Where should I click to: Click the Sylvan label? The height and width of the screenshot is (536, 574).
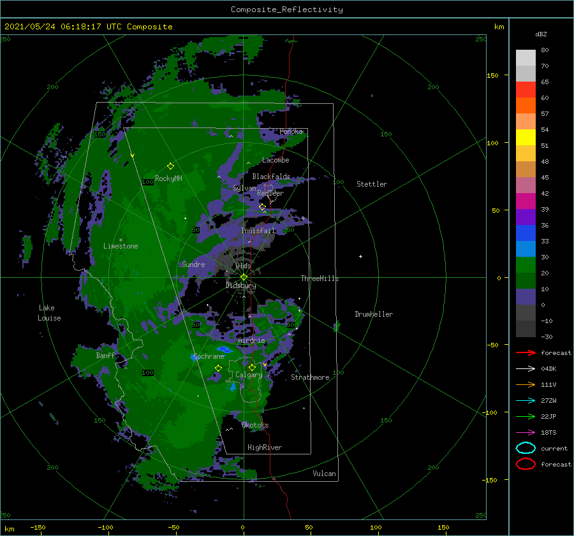(x=244, y=188)
